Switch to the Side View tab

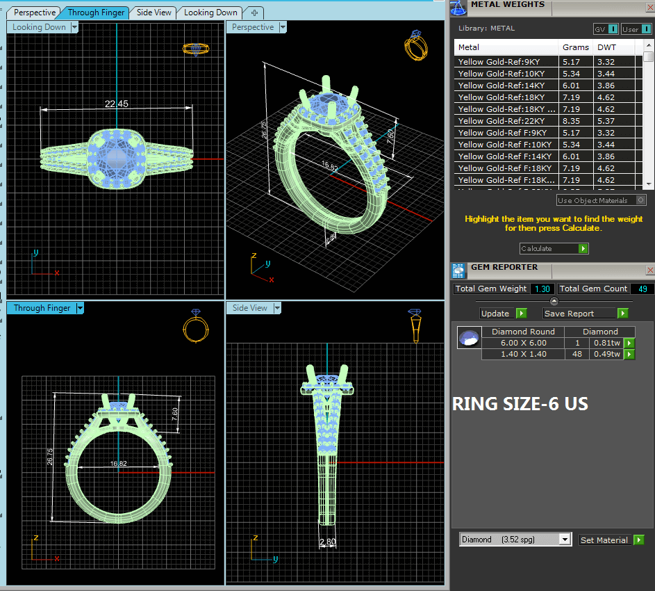pyautogui.click(x=154, y=13)
